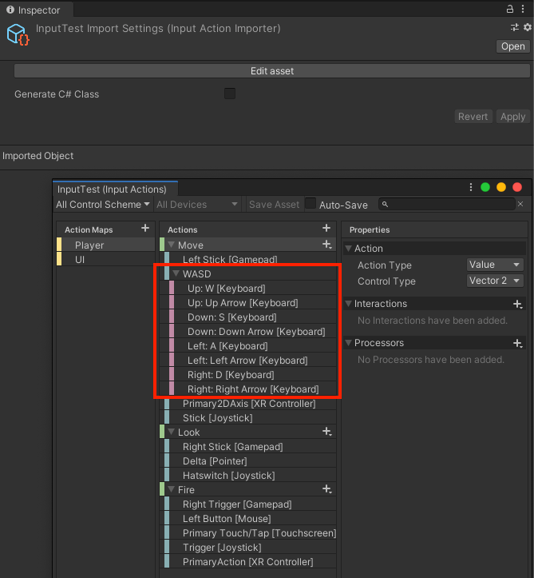The image size is (534, 578).
Task: Select the Player action map
Action: (105, 245)
